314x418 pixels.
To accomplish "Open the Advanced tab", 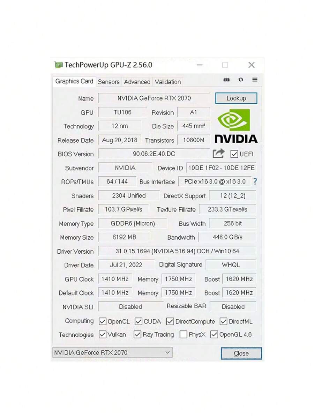I will (137, 82).
